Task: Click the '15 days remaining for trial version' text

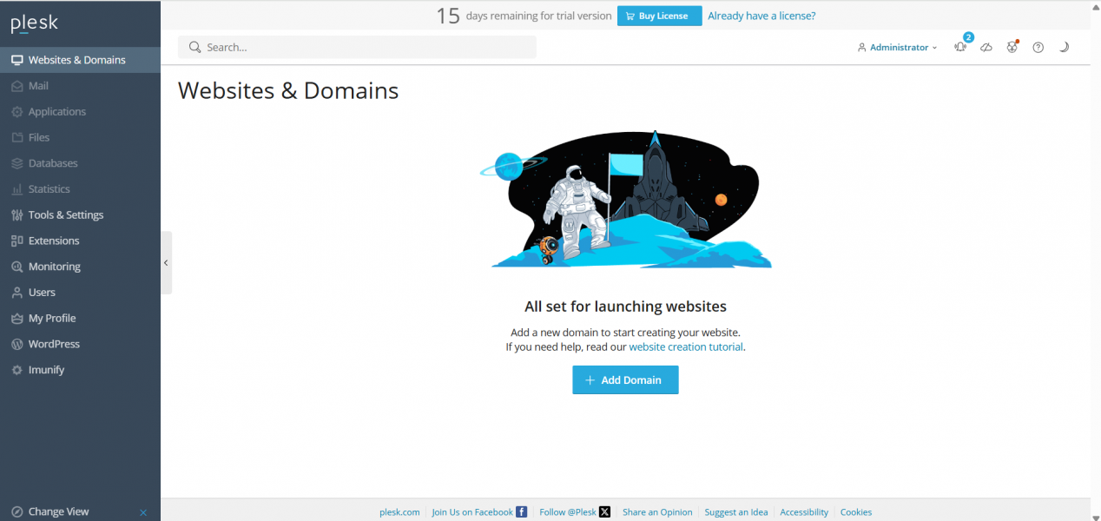Action: pos(524,16)
